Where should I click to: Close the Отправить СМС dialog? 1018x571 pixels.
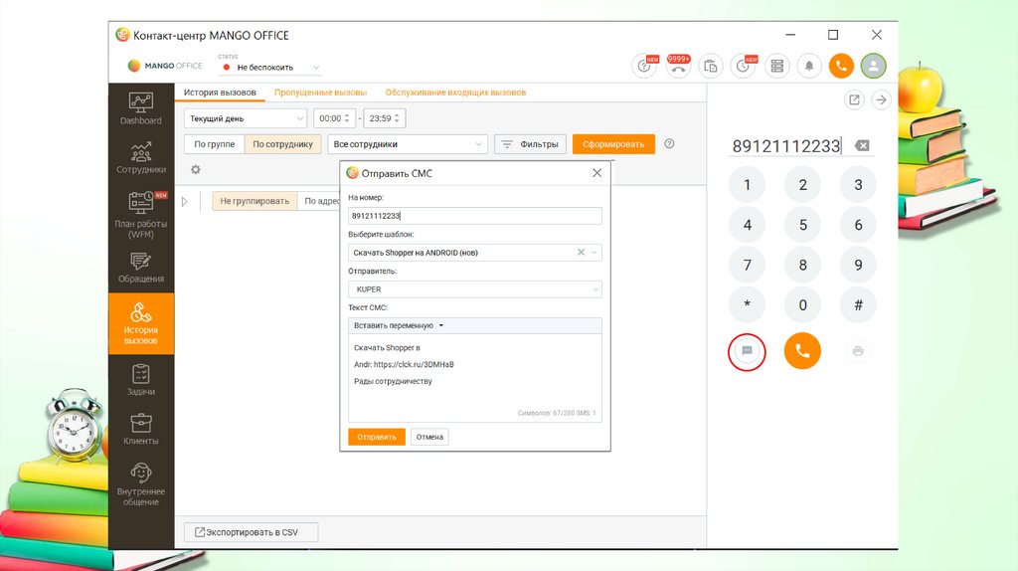tap(597, 173)
